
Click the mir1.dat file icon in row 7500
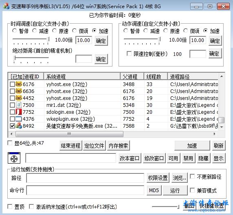(19, 105)
